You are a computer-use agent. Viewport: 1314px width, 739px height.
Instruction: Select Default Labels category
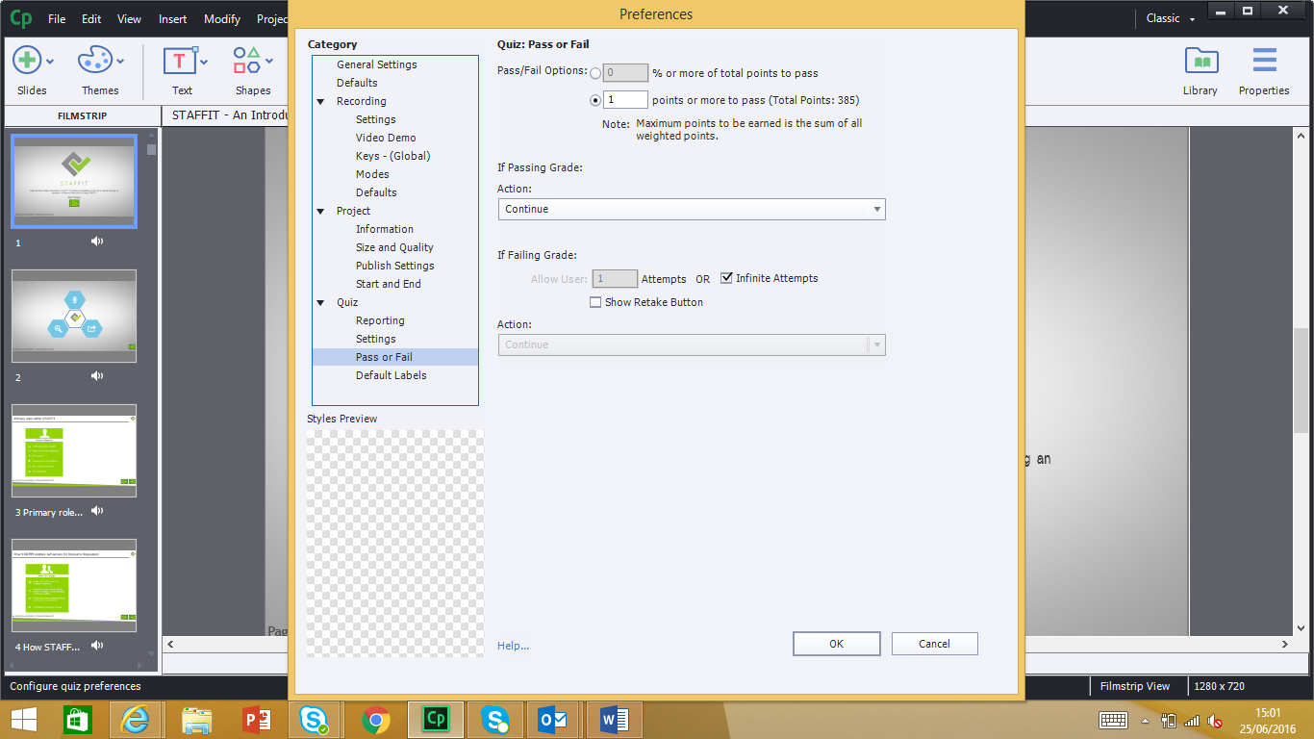pos(392,375)
